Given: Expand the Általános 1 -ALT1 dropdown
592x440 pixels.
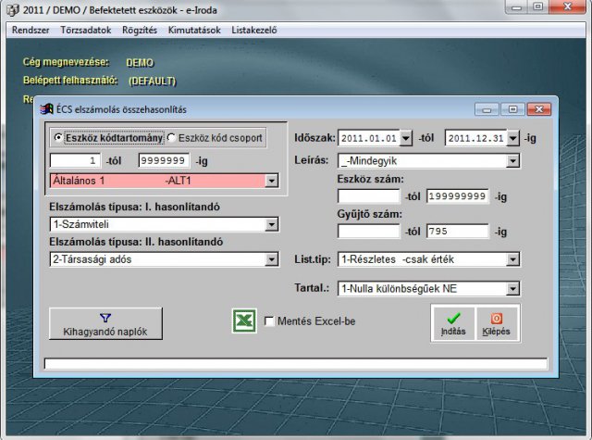Looking at the screenshot, I should (271, 181).
